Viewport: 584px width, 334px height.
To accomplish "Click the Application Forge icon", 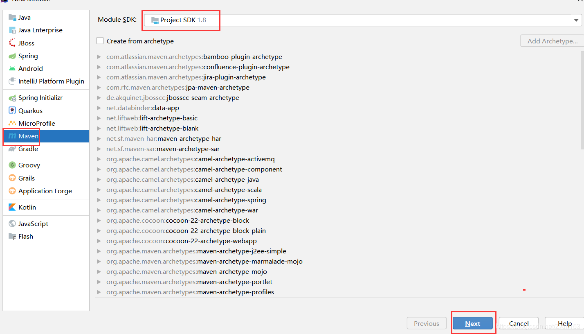I will click(12, 191).
